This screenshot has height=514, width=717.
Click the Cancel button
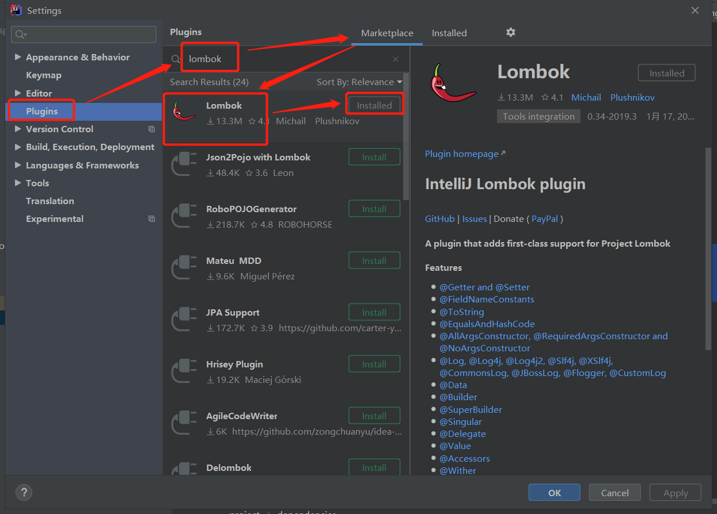614,493
